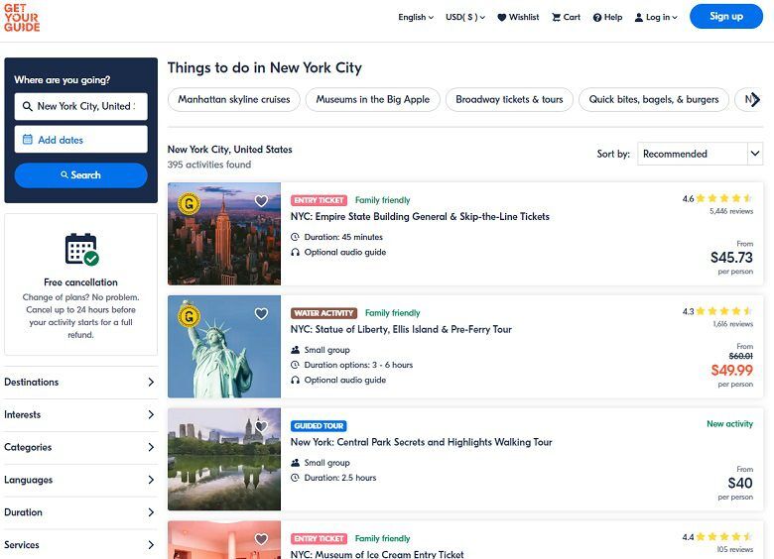Image resolution: width=774 pixels, height=559 pixels.
Task: Heart the Museum of Ice Cream ticket
Action: (261, 539)
